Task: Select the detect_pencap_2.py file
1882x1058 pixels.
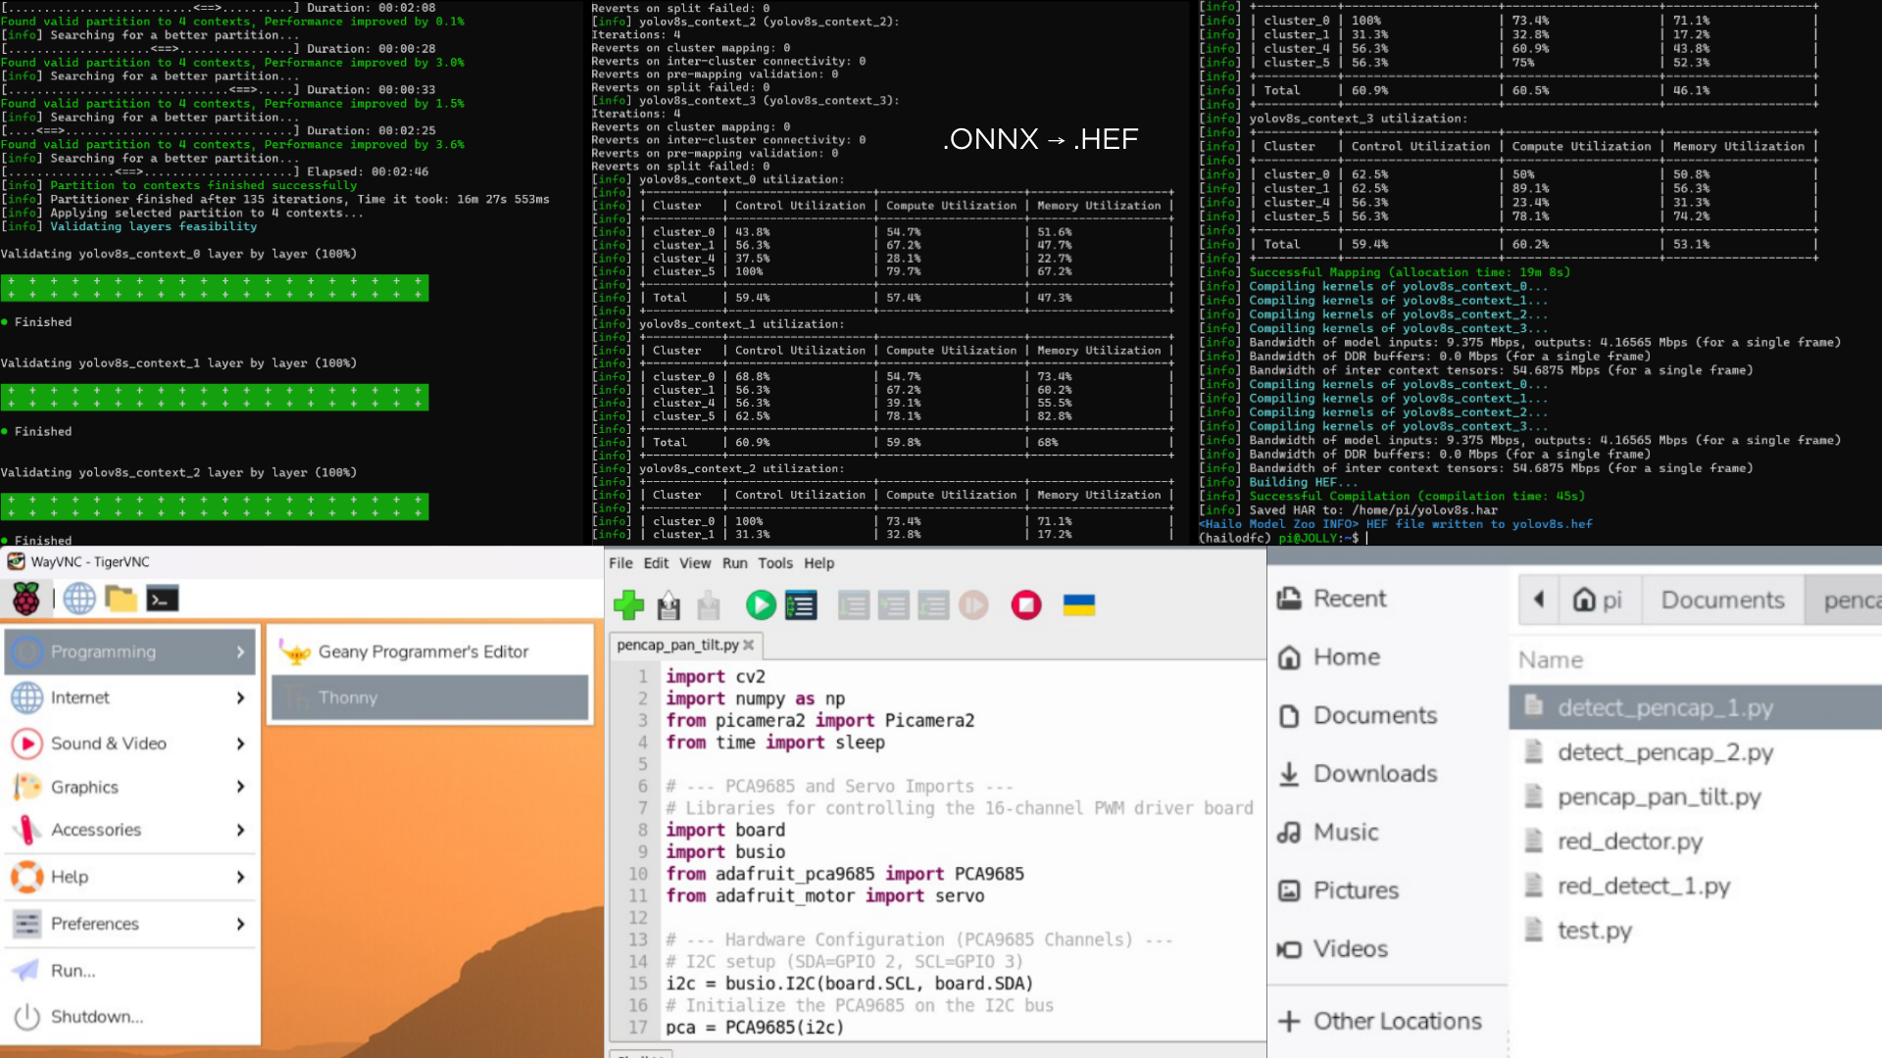Action: point(1664,752)
